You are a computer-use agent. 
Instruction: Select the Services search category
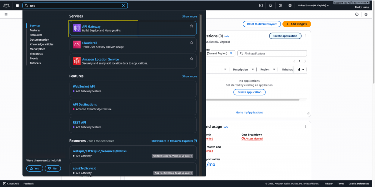tap(35, 26)
